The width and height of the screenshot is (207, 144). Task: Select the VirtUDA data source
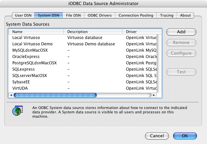click(x=83, y=88)
